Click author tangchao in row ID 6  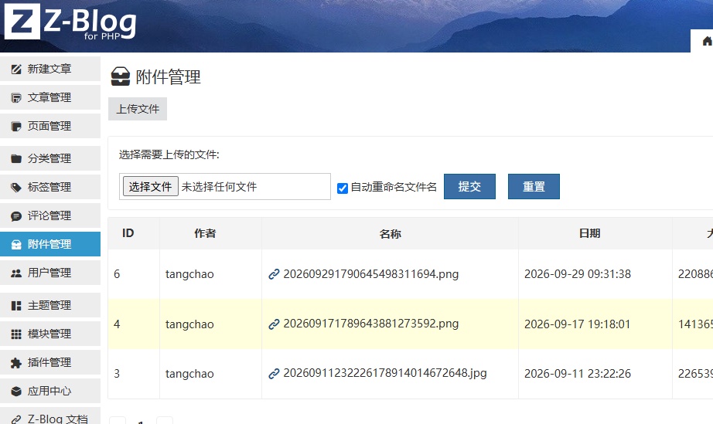tap(189, 274)
